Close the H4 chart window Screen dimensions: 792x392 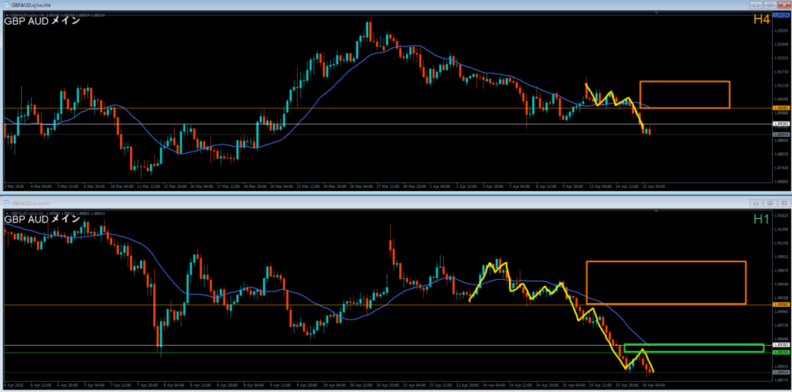pyautogui.click(x=783, y=5)
